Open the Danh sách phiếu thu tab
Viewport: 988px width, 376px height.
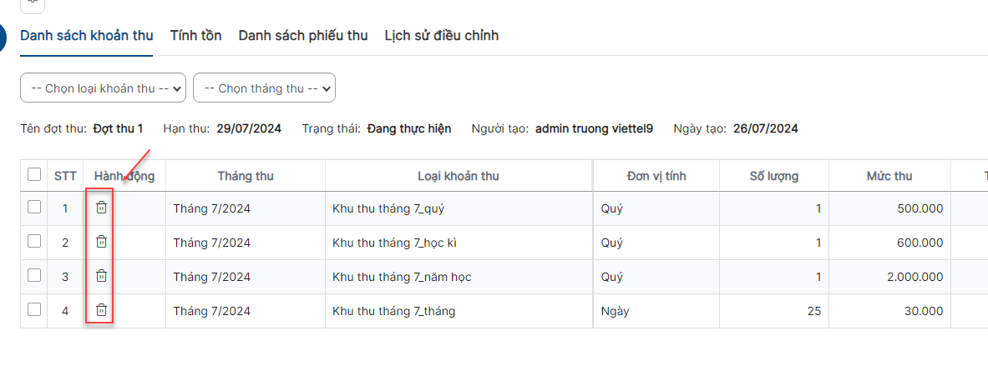(x=303, y=36)
